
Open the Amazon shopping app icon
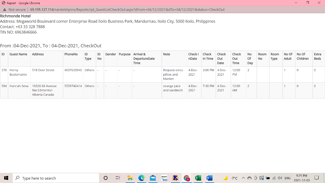click(164, 178)
